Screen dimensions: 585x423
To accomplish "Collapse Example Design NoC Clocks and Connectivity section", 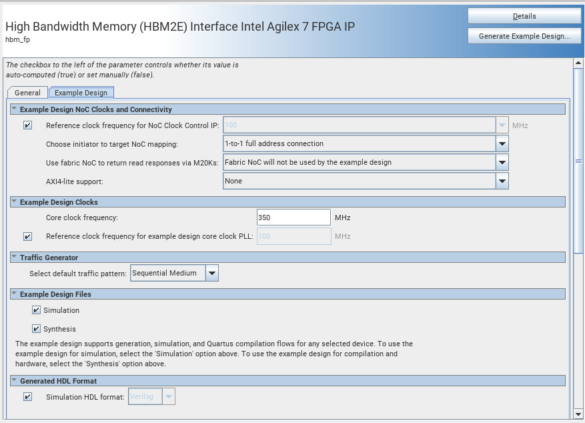I will (14, 109).
